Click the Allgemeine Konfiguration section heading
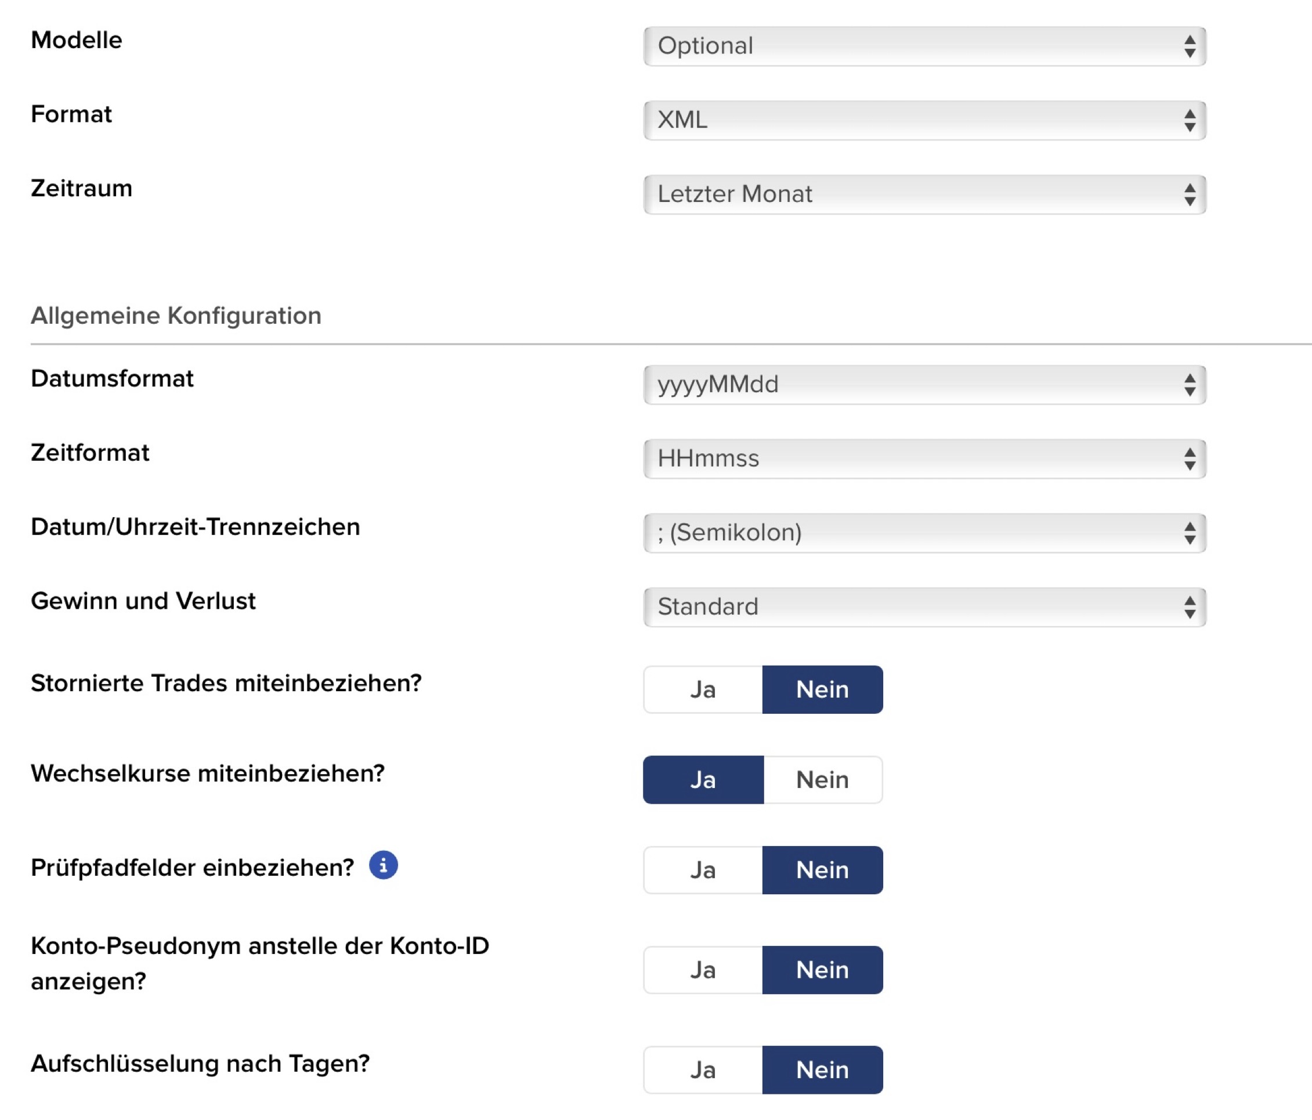Screen dimensions: 1312x1120 (176, 315)
